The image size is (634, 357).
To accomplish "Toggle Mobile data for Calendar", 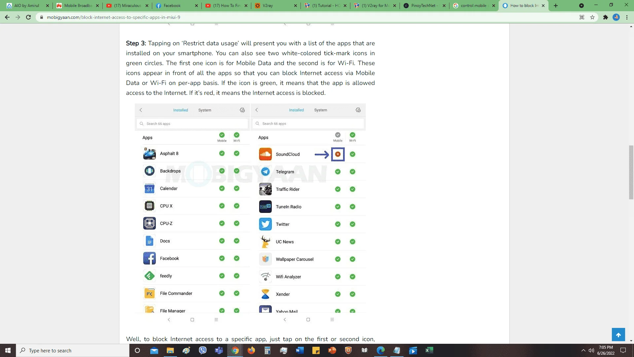I will (222, 188).
